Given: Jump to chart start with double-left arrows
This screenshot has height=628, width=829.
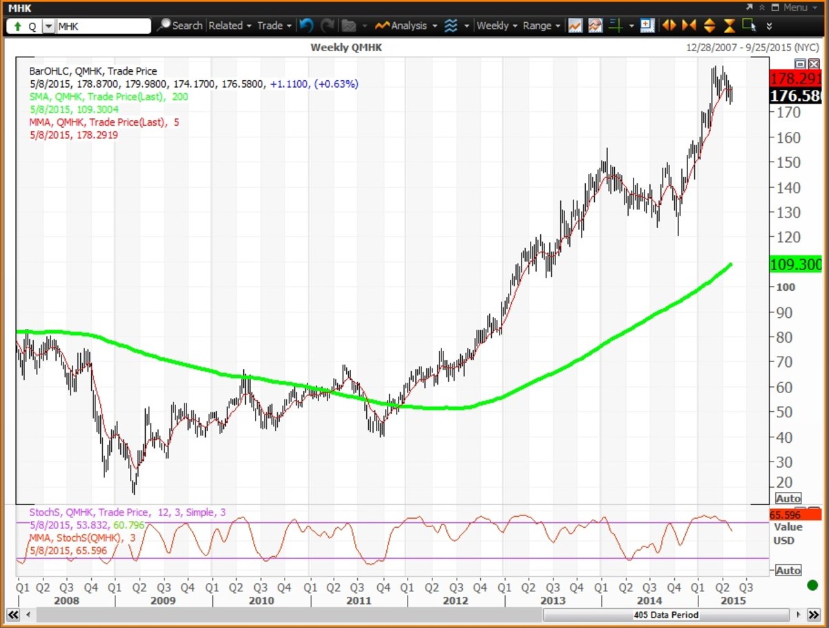Looking at the screenshot, I should (12, 615).
